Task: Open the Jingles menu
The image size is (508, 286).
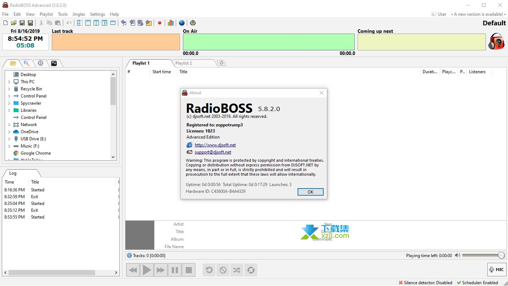Action: (79, 14)
